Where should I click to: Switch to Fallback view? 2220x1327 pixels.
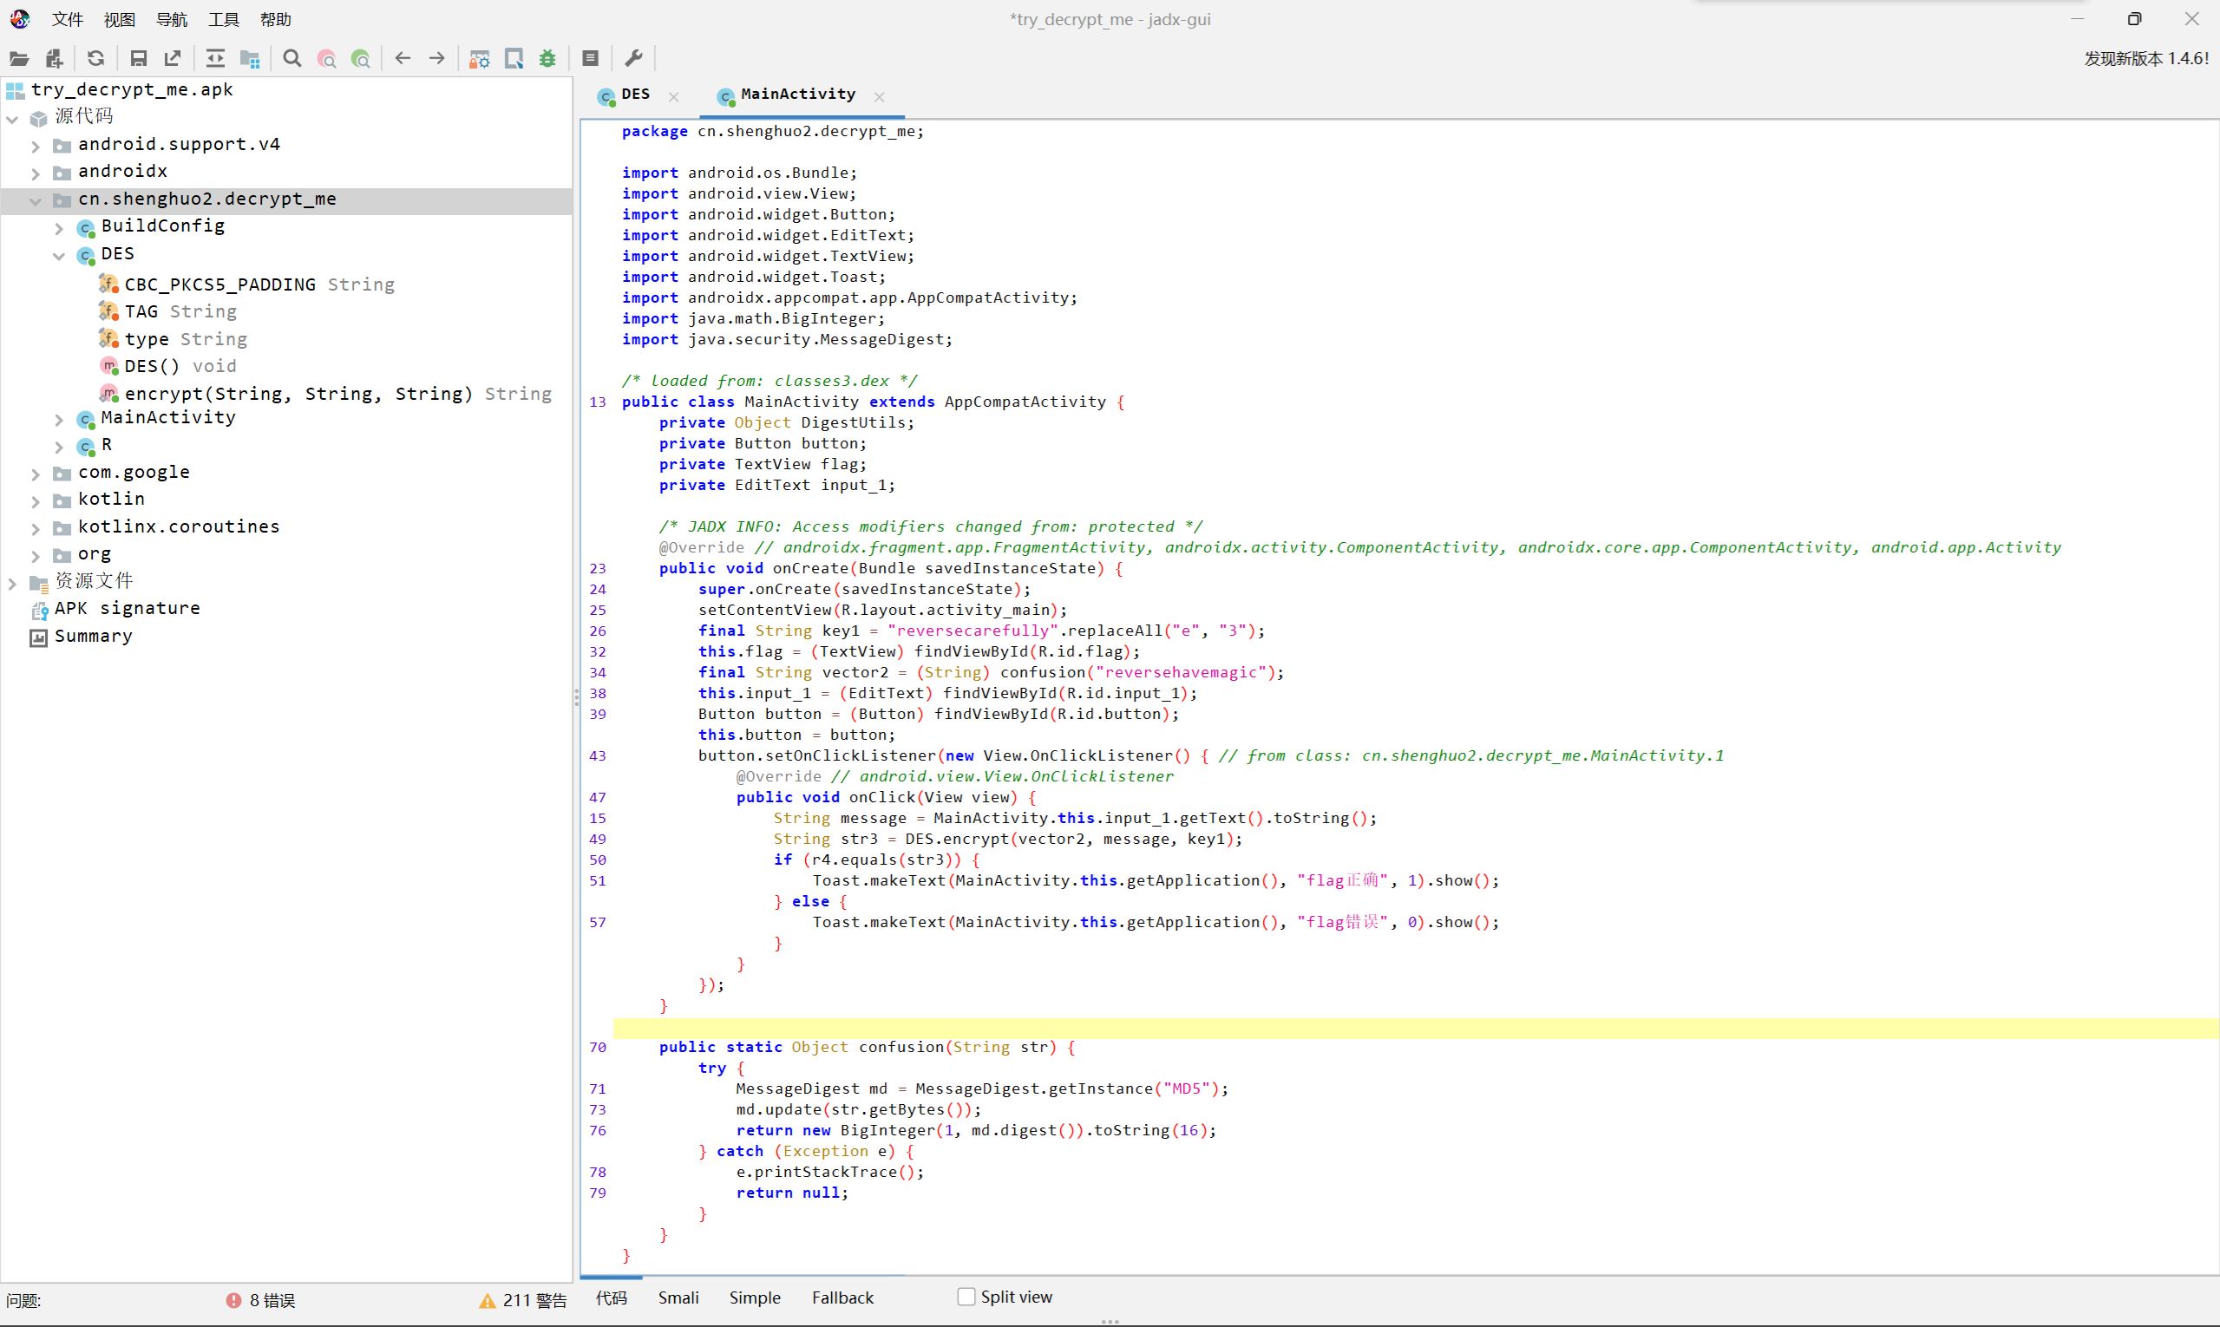842,1298
